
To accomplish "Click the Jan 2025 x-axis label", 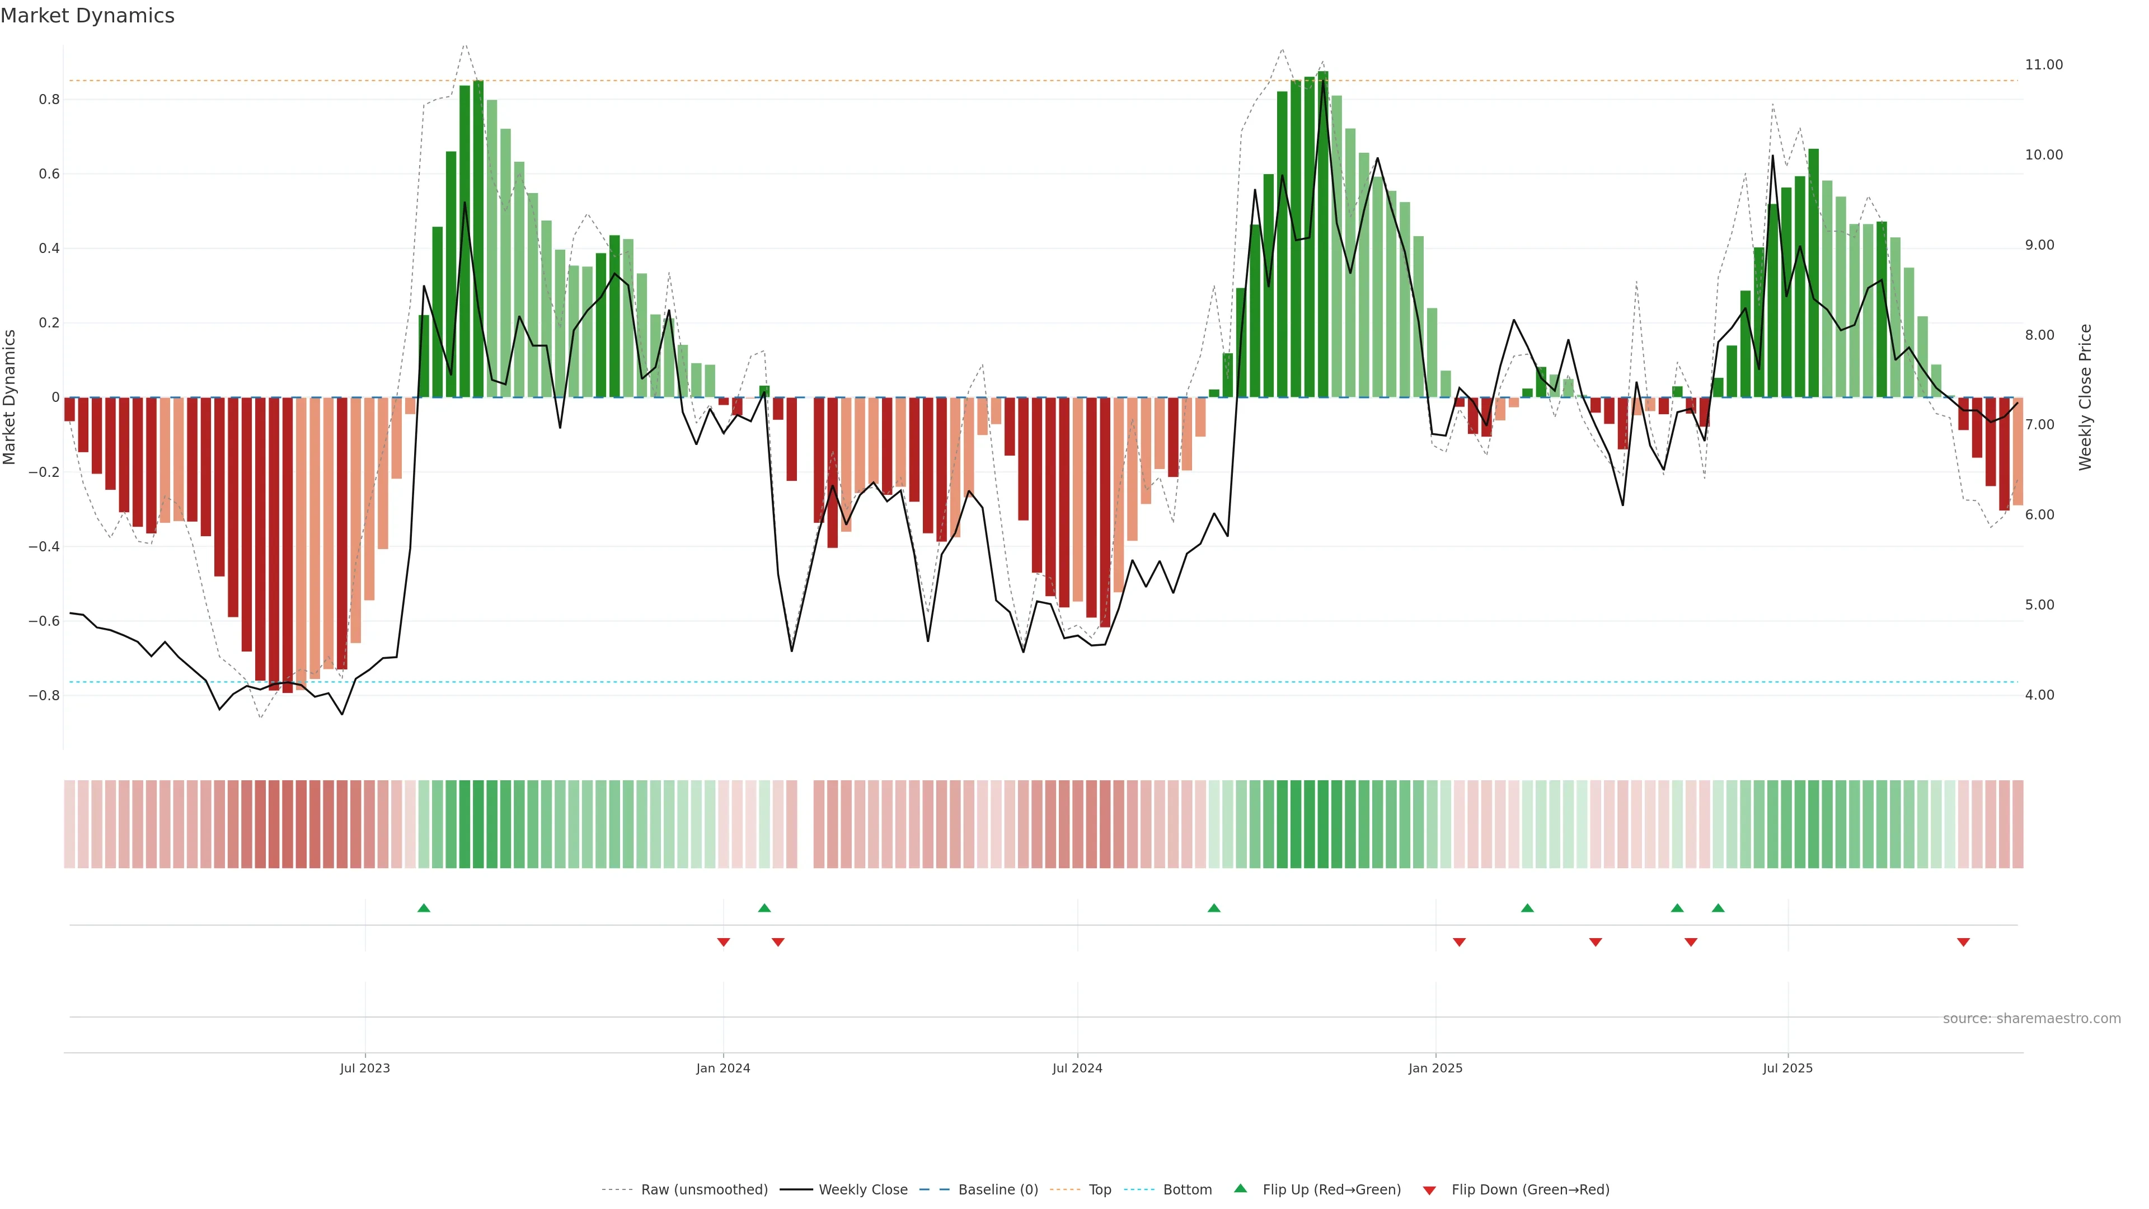I will (1435, 1068).
